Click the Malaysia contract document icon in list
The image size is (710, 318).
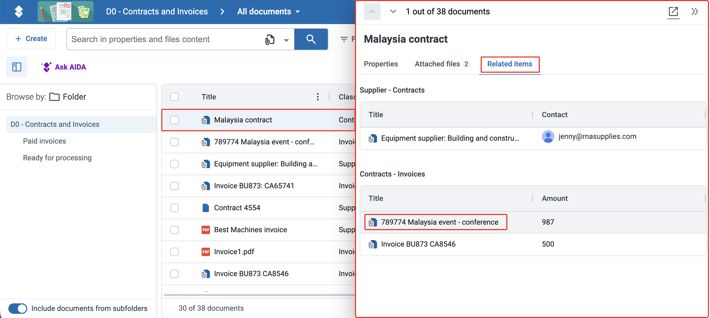point(206,120)
